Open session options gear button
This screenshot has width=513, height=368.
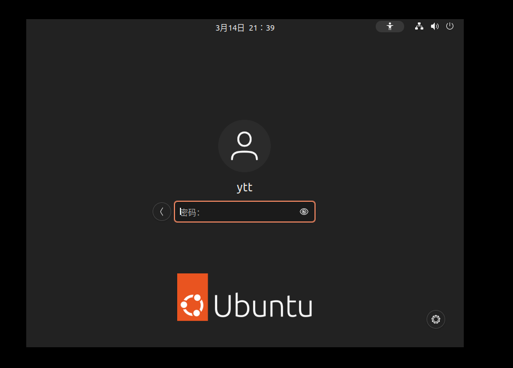click(436, 319)
